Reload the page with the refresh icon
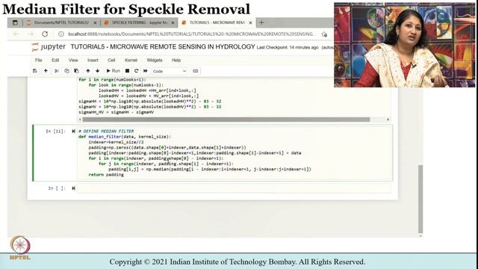Image resolution: width=478 pixels, height=269 pixels. 45,34
